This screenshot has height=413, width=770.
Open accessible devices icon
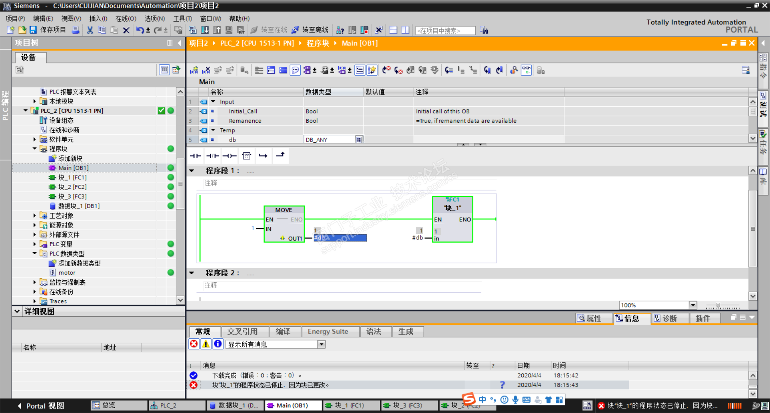pos(340,30)
